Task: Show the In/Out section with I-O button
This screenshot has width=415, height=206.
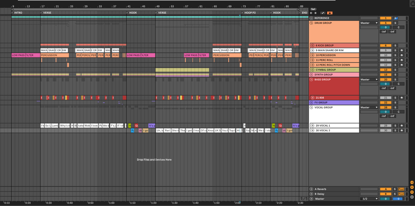Action: click(412, 182)
